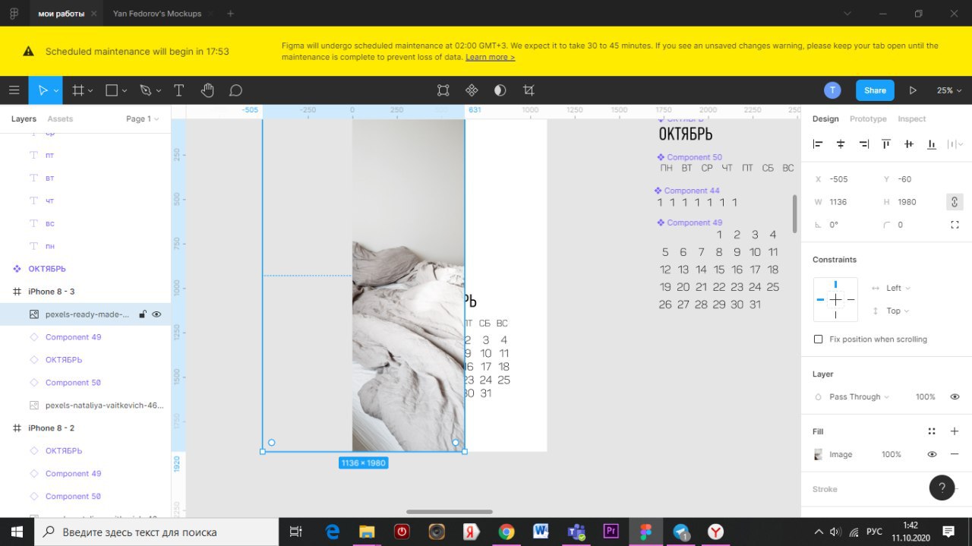Toggle layer visibility eye in Layer section

pyautogui.click(x=955, y=397)
